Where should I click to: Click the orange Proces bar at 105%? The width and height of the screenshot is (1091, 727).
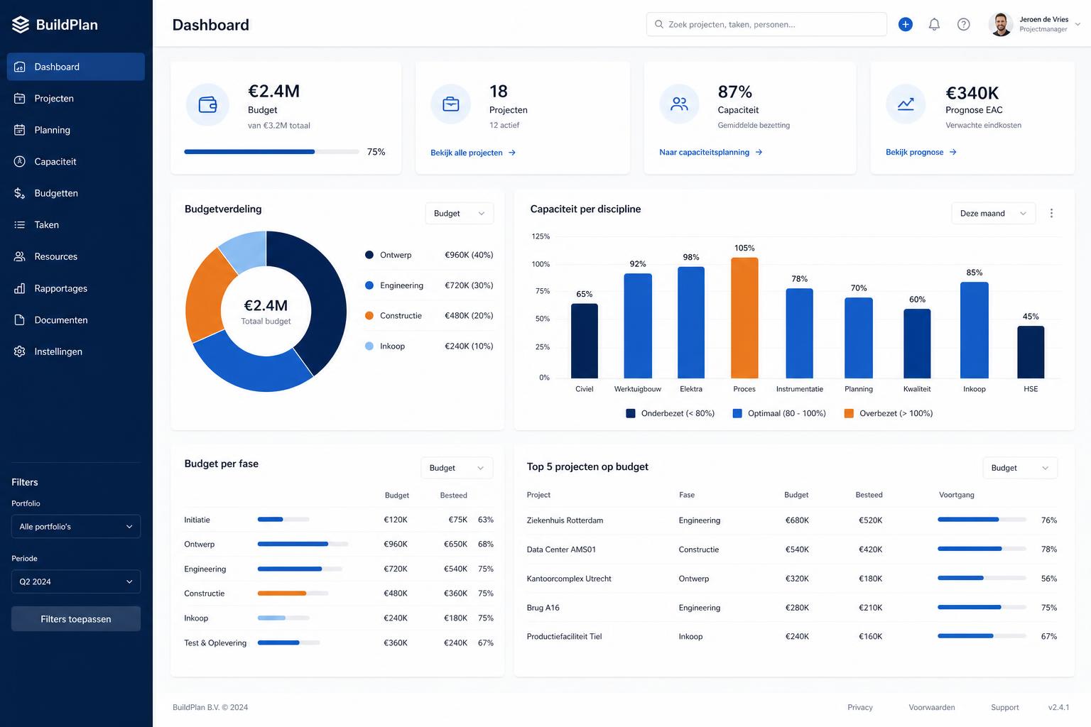[x=744, y=317]
